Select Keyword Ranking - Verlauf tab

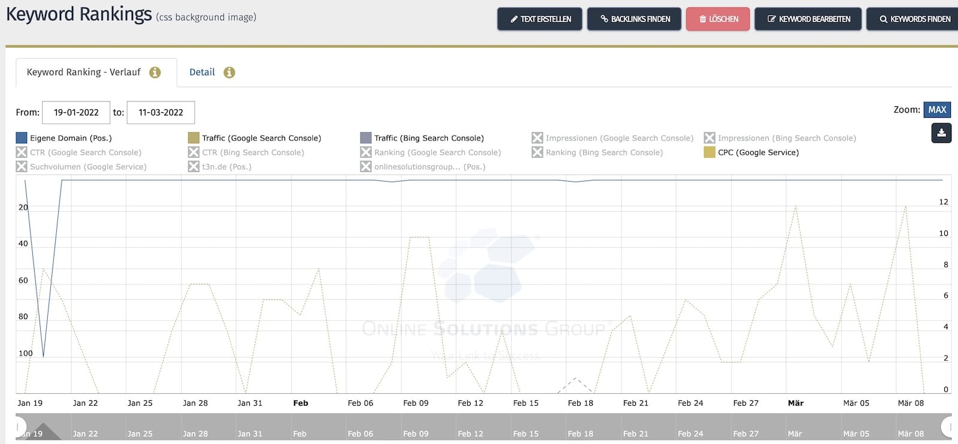[x=84, y=72]
